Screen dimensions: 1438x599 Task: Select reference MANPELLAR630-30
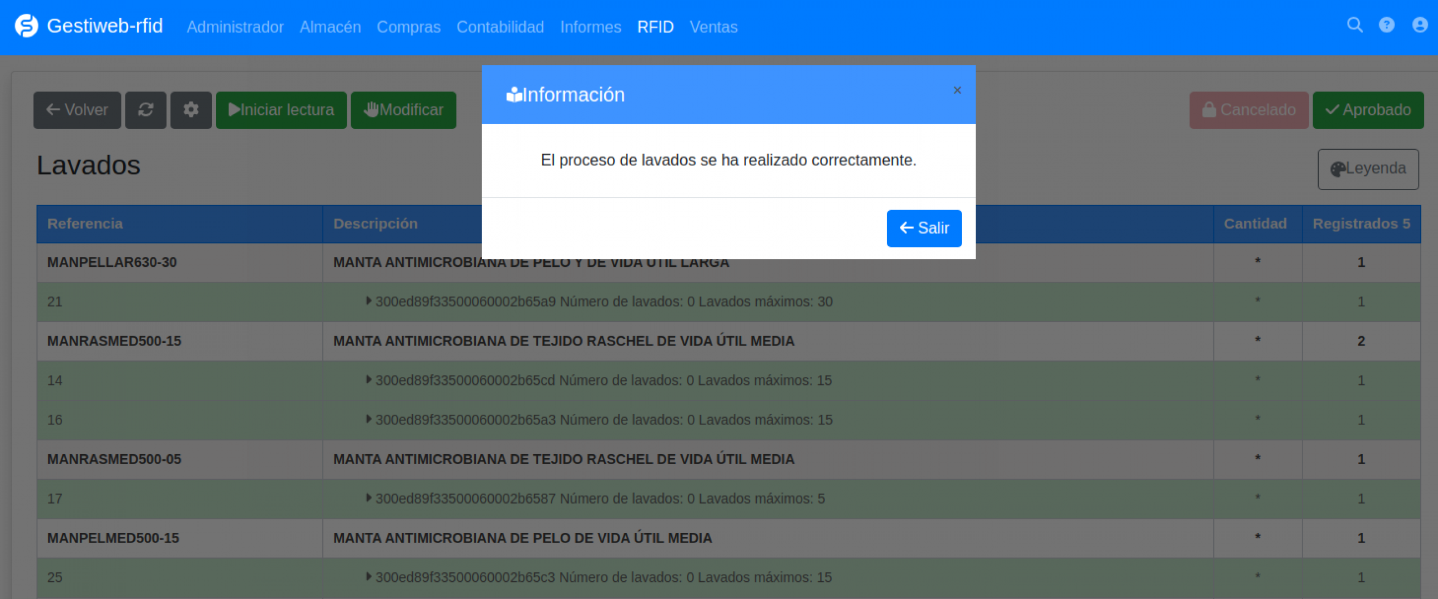(112, 262)
